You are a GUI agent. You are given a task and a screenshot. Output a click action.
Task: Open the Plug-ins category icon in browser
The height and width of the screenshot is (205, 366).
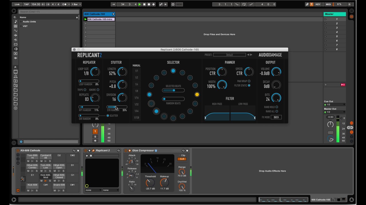(x=15, y=49)
